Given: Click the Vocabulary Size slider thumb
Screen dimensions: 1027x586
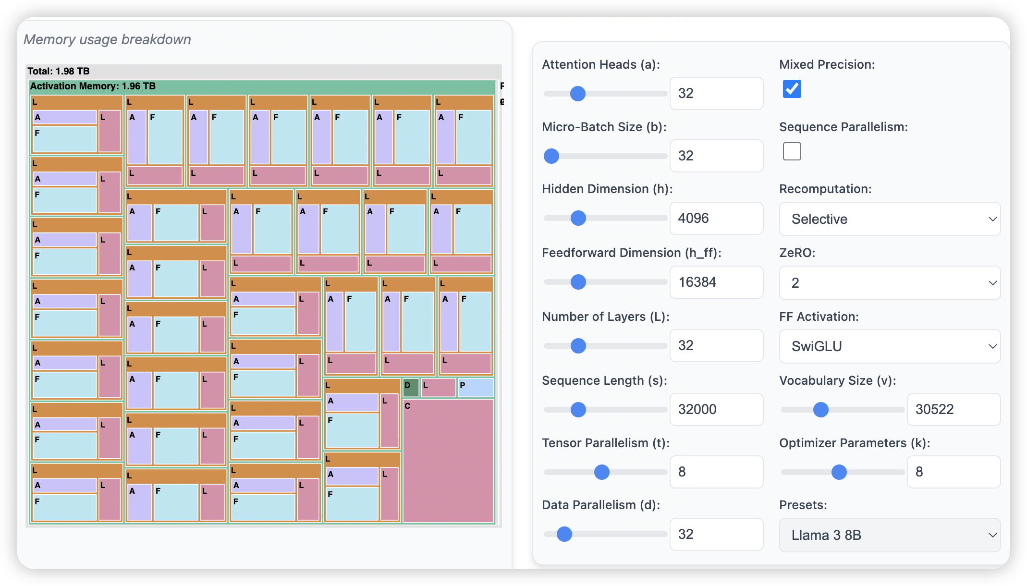Looking at the screenshot, I should click(x=820, y=410).
